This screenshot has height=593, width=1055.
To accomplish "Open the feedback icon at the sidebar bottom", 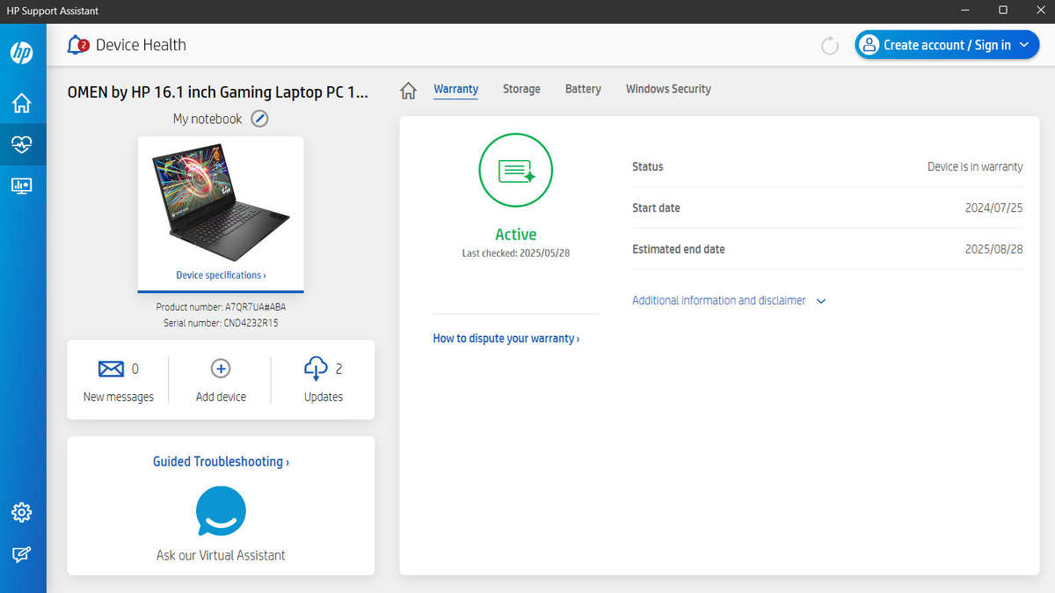I will click(x=22, y=554).
